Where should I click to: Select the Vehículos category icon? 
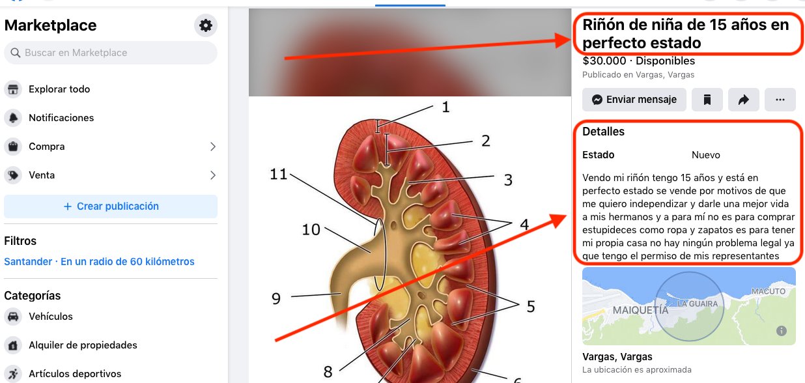[13, 317]
